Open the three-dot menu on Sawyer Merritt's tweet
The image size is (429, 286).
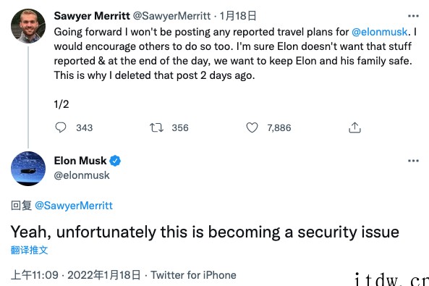point(413,16)
